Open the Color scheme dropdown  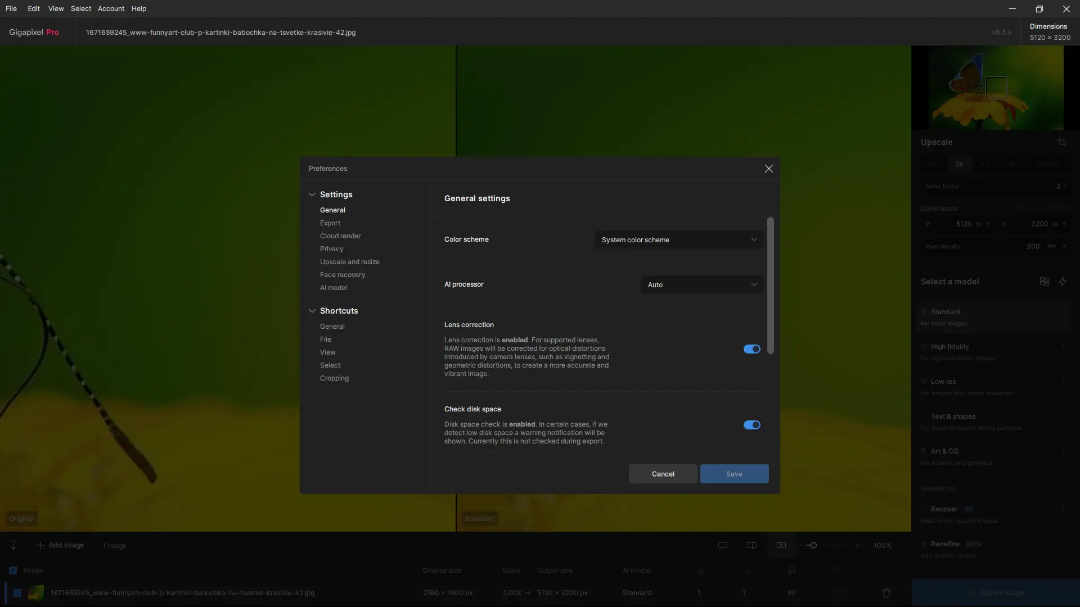[x=679, y=240]
